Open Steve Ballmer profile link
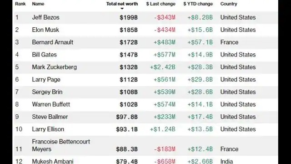 coord(50,117)
